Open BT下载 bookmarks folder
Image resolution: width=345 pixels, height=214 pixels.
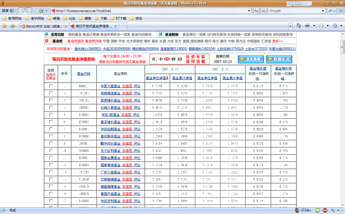pyautogui.click(x=118, y=19)
